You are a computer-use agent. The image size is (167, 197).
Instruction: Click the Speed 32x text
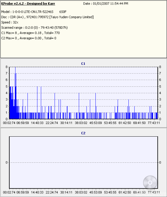tap(10, 22)
